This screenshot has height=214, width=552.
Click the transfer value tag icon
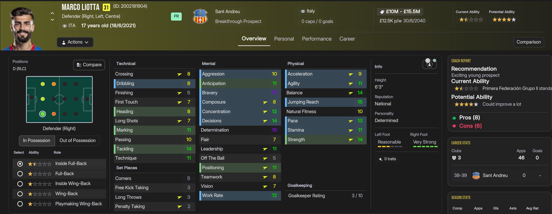(x=382, y=12)
